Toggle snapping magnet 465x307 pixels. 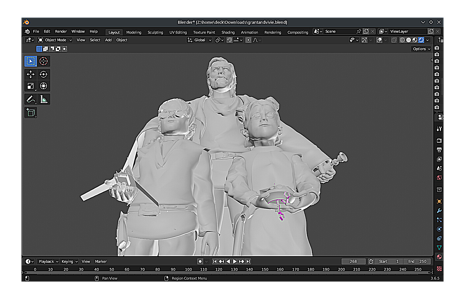230,40
